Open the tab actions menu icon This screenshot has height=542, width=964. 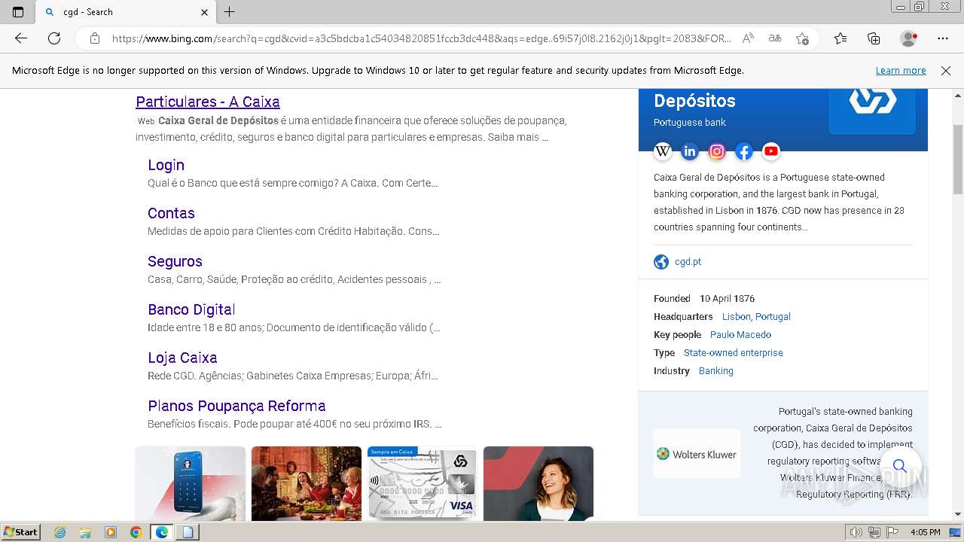[x=18, y=12]
